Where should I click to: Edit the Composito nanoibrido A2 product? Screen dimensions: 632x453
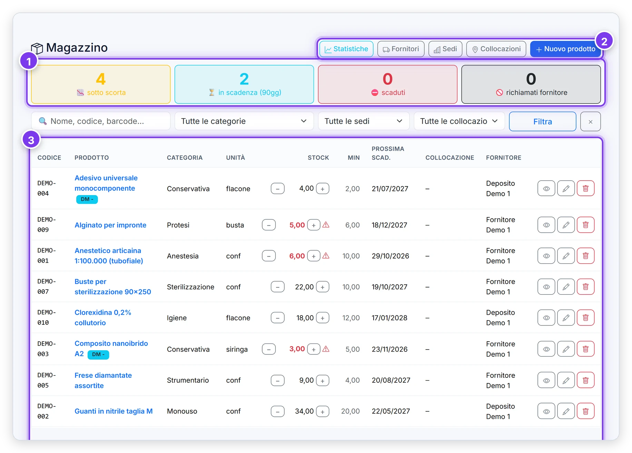tap(566, 349)
